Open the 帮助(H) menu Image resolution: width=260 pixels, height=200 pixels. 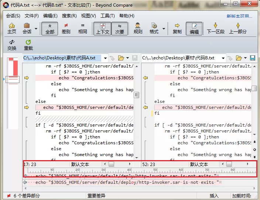click(x=127, y=16)
